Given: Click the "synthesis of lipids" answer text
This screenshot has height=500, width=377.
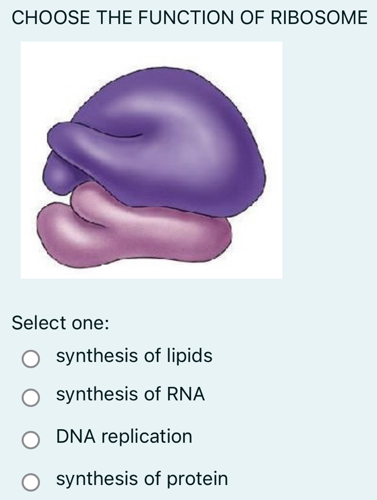Looking at the screenshot, I should click(x=134, y=355).
